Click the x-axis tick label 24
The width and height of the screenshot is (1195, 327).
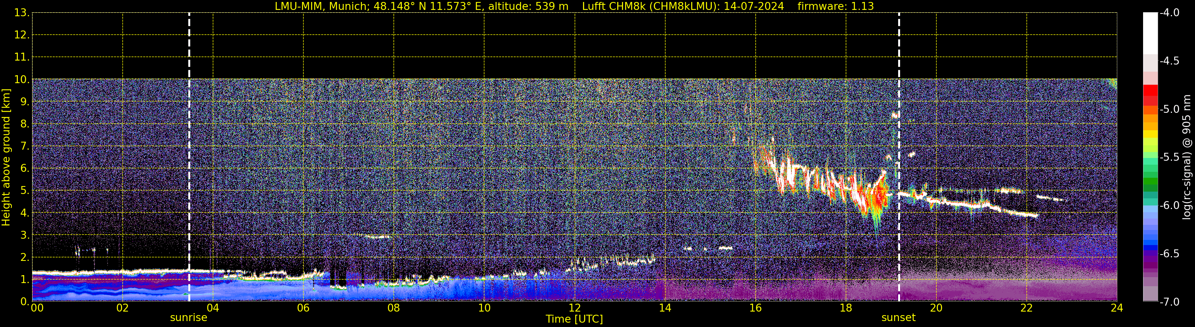[1117, 308]
